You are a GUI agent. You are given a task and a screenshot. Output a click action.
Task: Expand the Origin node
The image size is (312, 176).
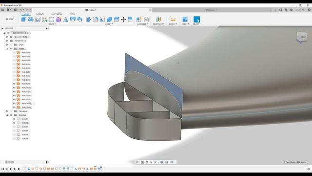7,44
